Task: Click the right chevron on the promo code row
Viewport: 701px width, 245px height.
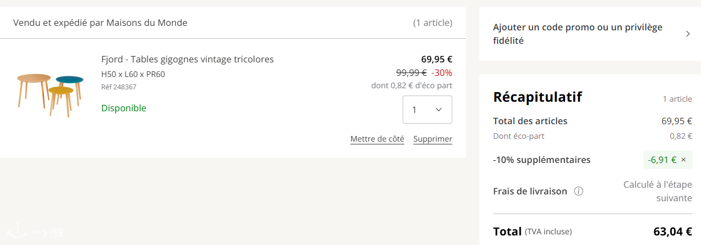Action: click(x=687, y=34)
